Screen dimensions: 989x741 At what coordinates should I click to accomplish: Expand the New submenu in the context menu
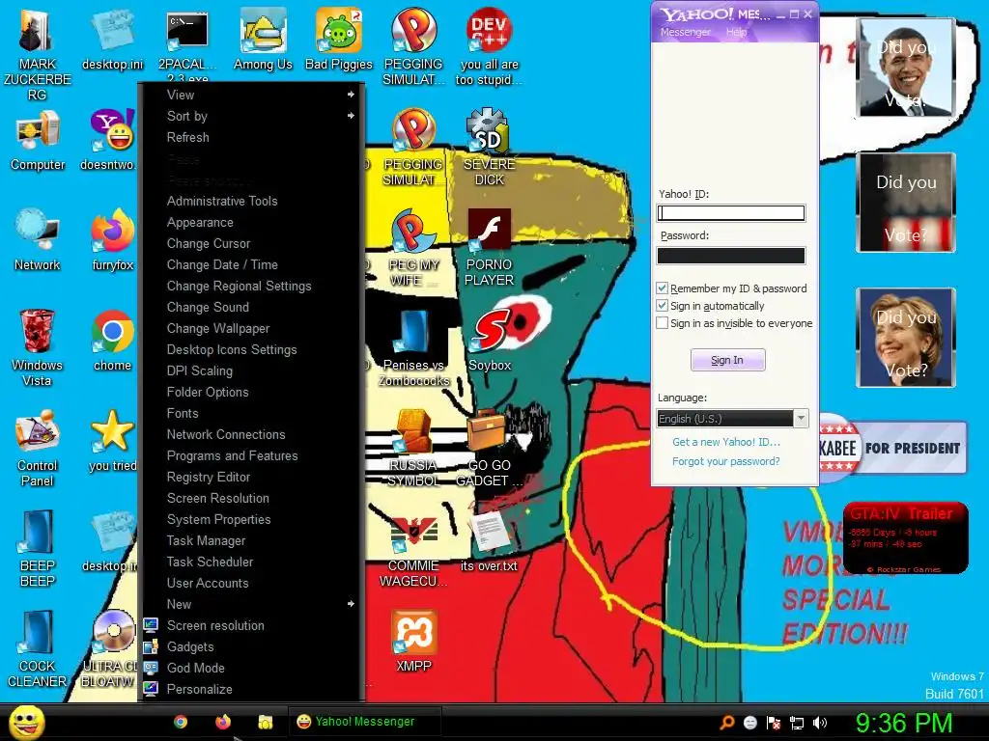[252, 604]
